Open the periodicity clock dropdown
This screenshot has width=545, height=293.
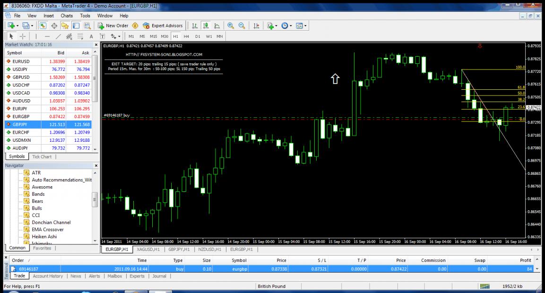291,26
